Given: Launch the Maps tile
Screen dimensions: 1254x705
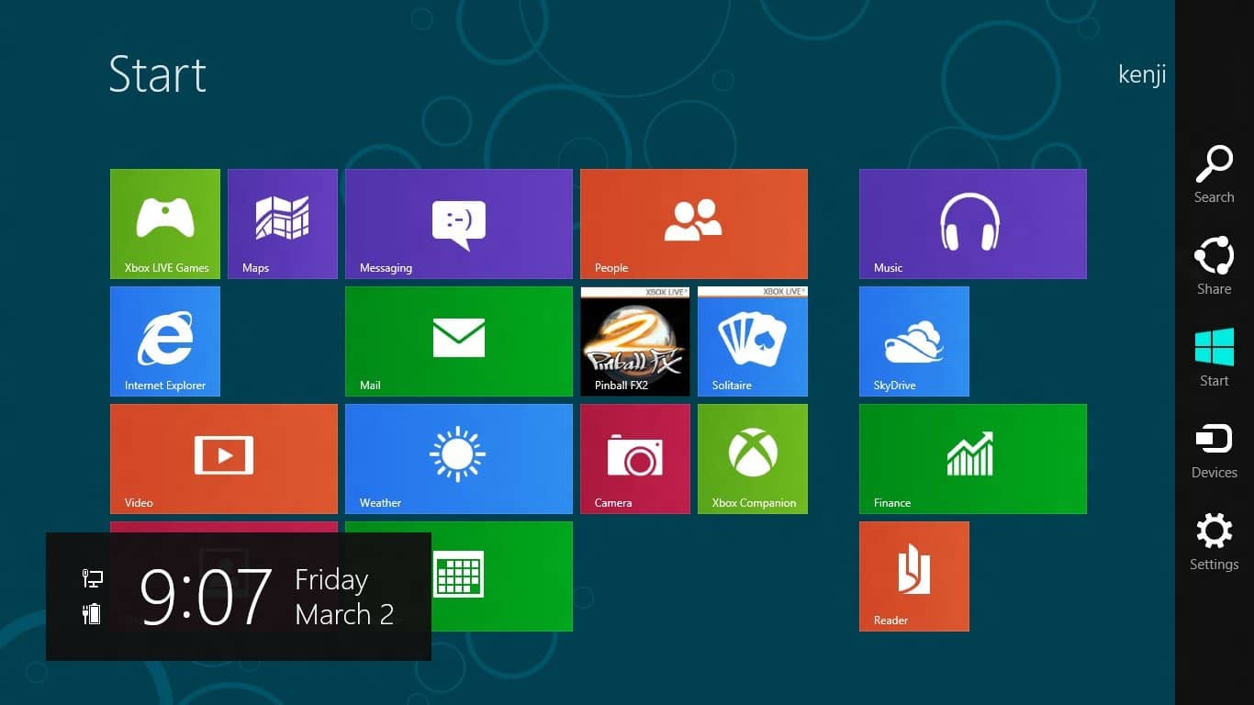Looking at the screenshot, I should click(x=283, y=224).
